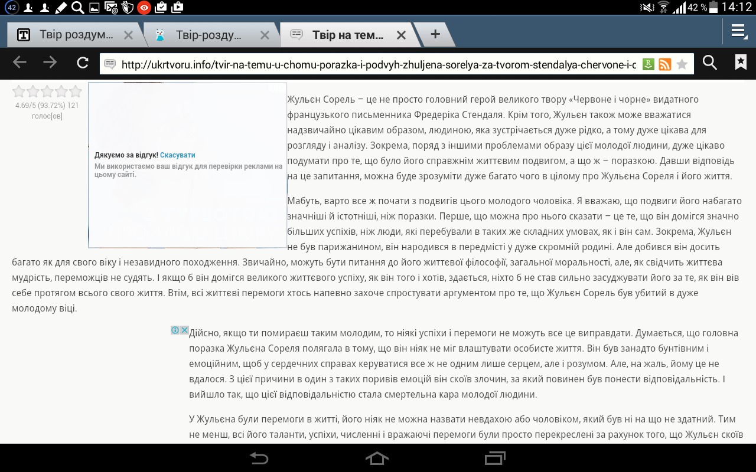Open the bookmarks panel icon
The height and width of the screenshot is (472, 756).
tap(741, 63)
